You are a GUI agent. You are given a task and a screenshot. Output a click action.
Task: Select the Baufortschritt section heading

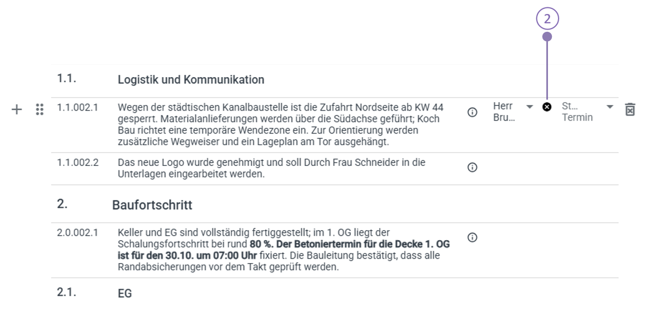(x=152, y=205)
